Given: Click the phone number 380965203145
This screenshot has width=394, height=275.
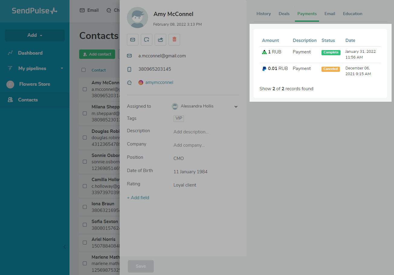Looking at the screenshot, I should click(155, 69).
